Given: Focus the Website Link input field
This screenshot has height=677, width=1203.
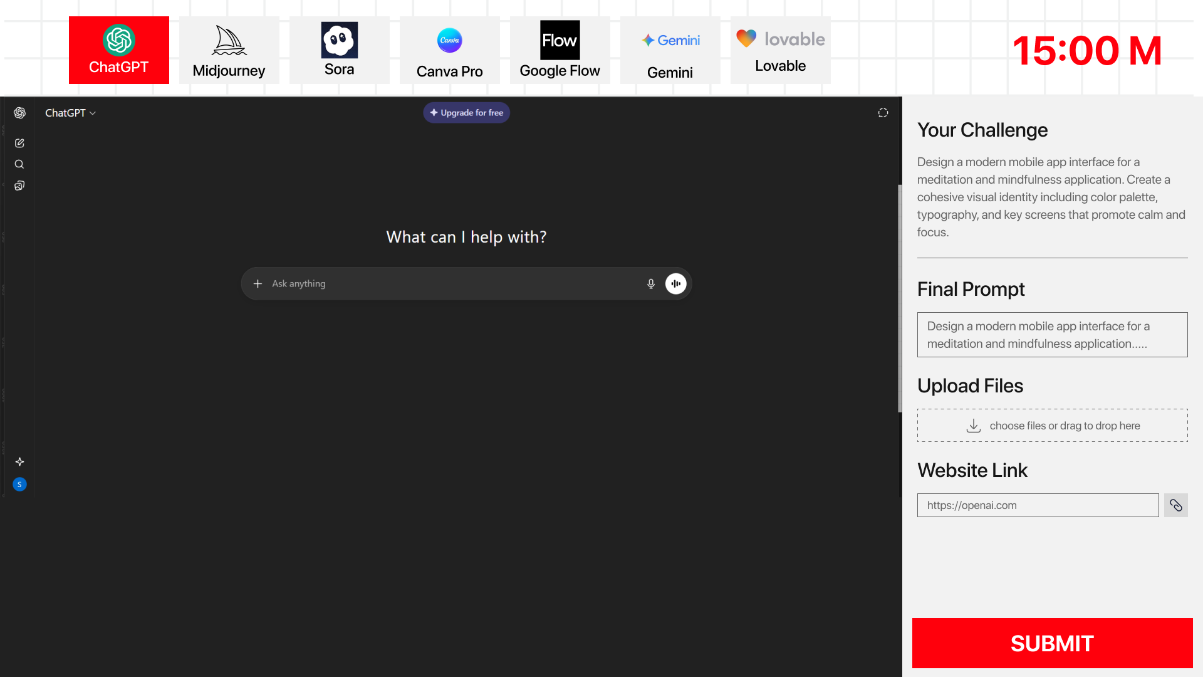Looking at the screenshot, I should pyautogui.click(x=1038, y=505).
